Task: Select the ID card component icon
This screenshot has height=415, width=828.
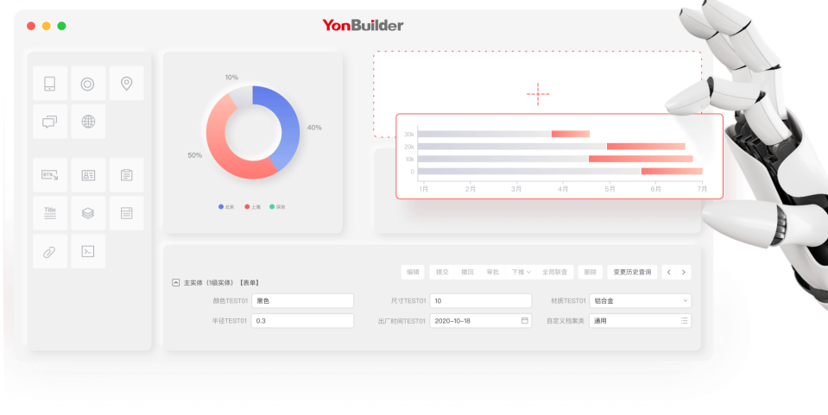Action: coord(88,175)
